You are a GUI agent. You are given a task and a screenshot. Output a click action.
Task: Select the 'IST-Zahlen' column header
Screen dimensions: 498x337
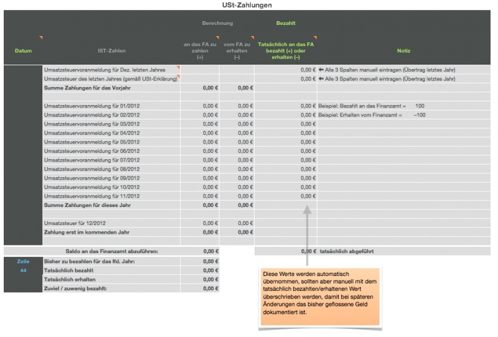[111, 51]
